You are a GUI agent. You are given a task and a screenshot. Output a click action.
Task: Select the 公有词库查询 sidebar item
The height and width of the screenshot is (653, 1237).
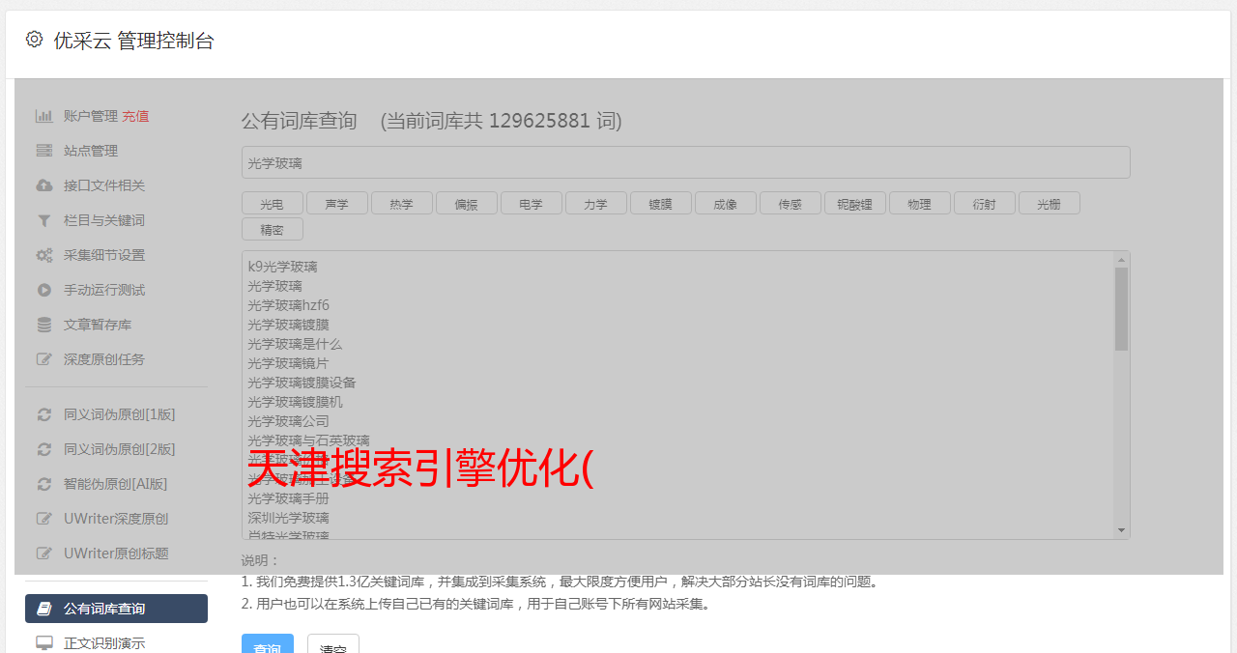[116, 609]
